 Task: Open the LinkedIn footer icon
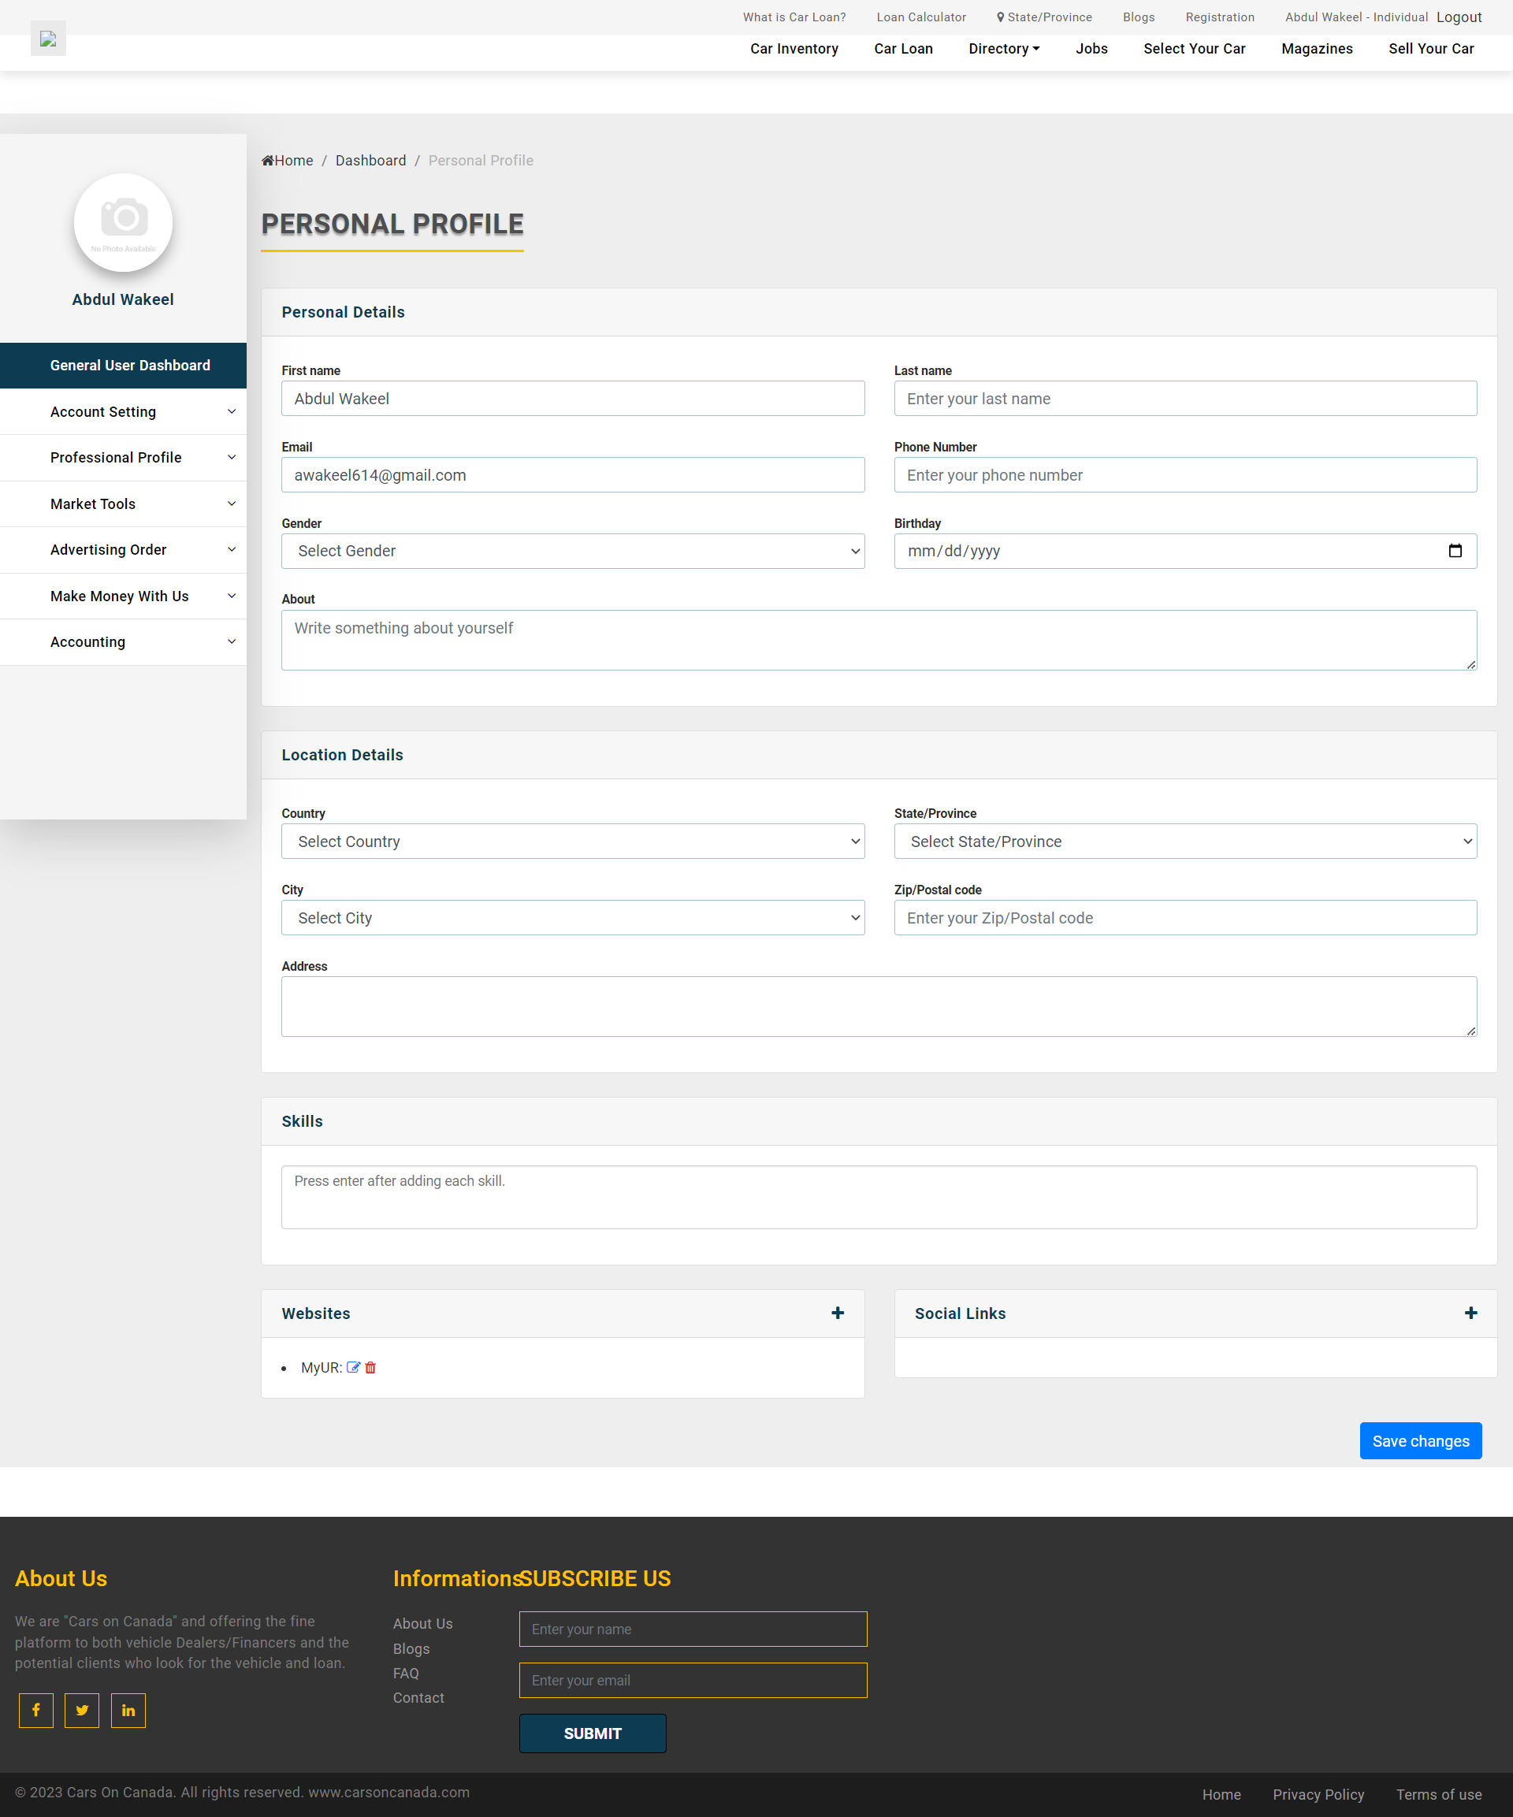pos(128,1710)
